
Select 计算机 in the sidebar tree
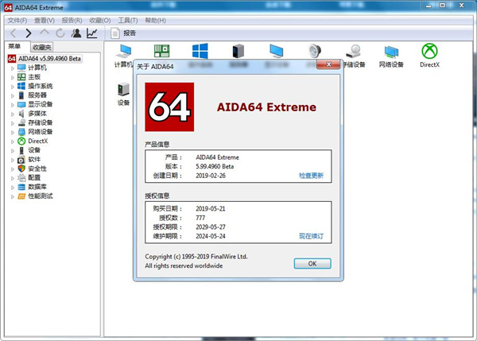coord(37,68)
